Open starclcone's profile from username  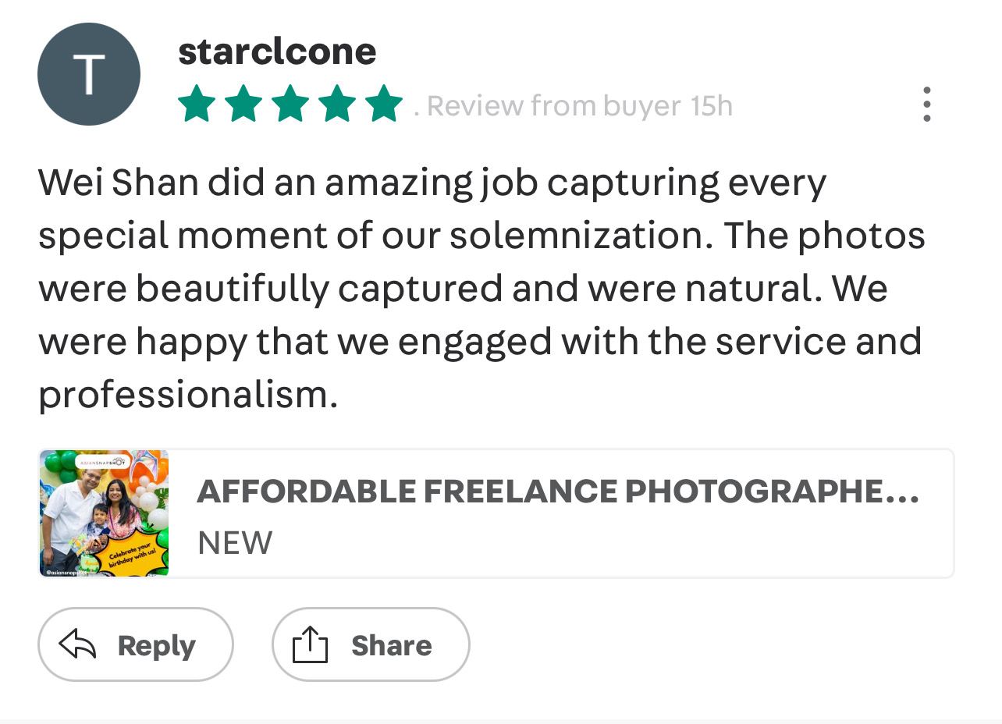[277, 51]
